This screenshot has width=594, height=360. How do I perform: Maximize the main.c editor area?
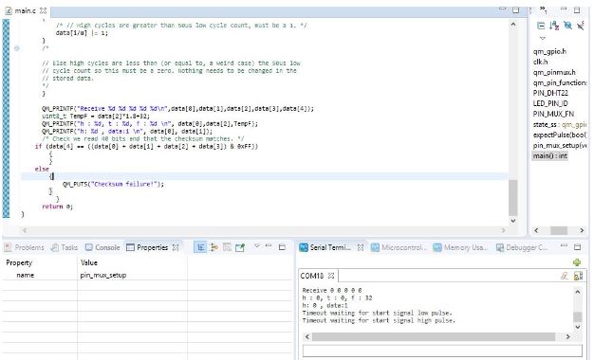(515, 9)
